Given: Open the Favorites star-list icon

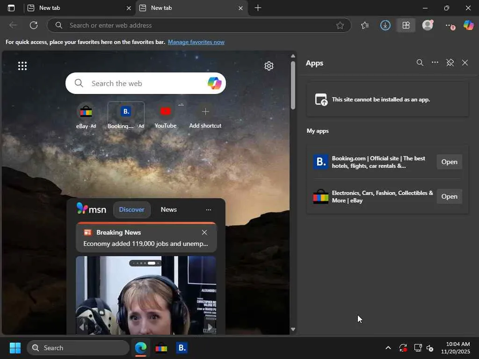Looking at the screenshot, I should coord(365,25).
